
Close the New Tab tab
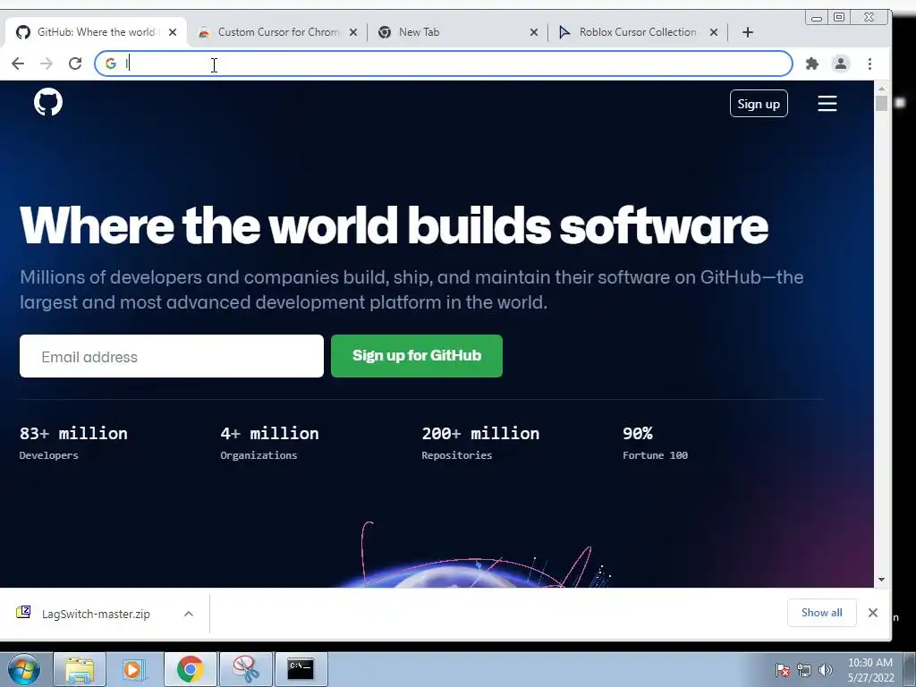tap(533, 32)
